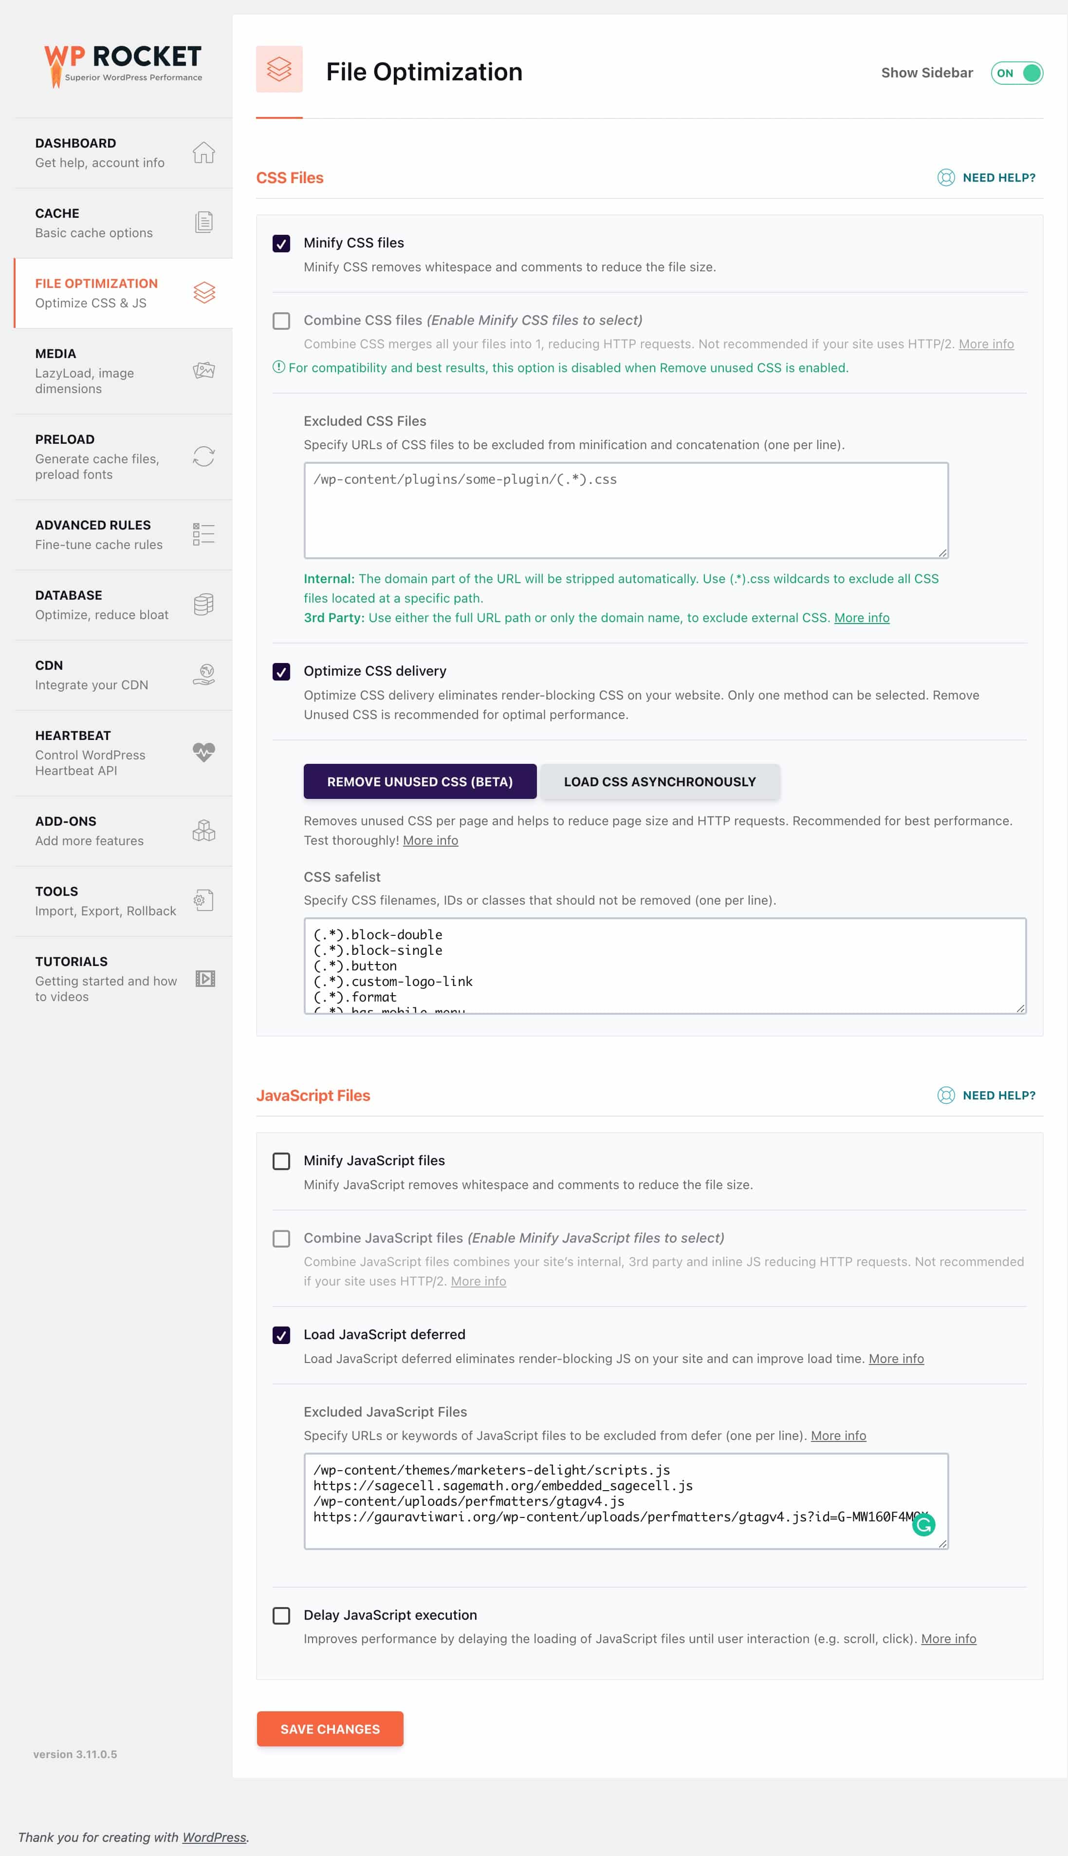Enable the Minify JavaScript files checkbox
Image resolution: width=1068 pixels, height=1856 pixels.
coord(281,1160)
